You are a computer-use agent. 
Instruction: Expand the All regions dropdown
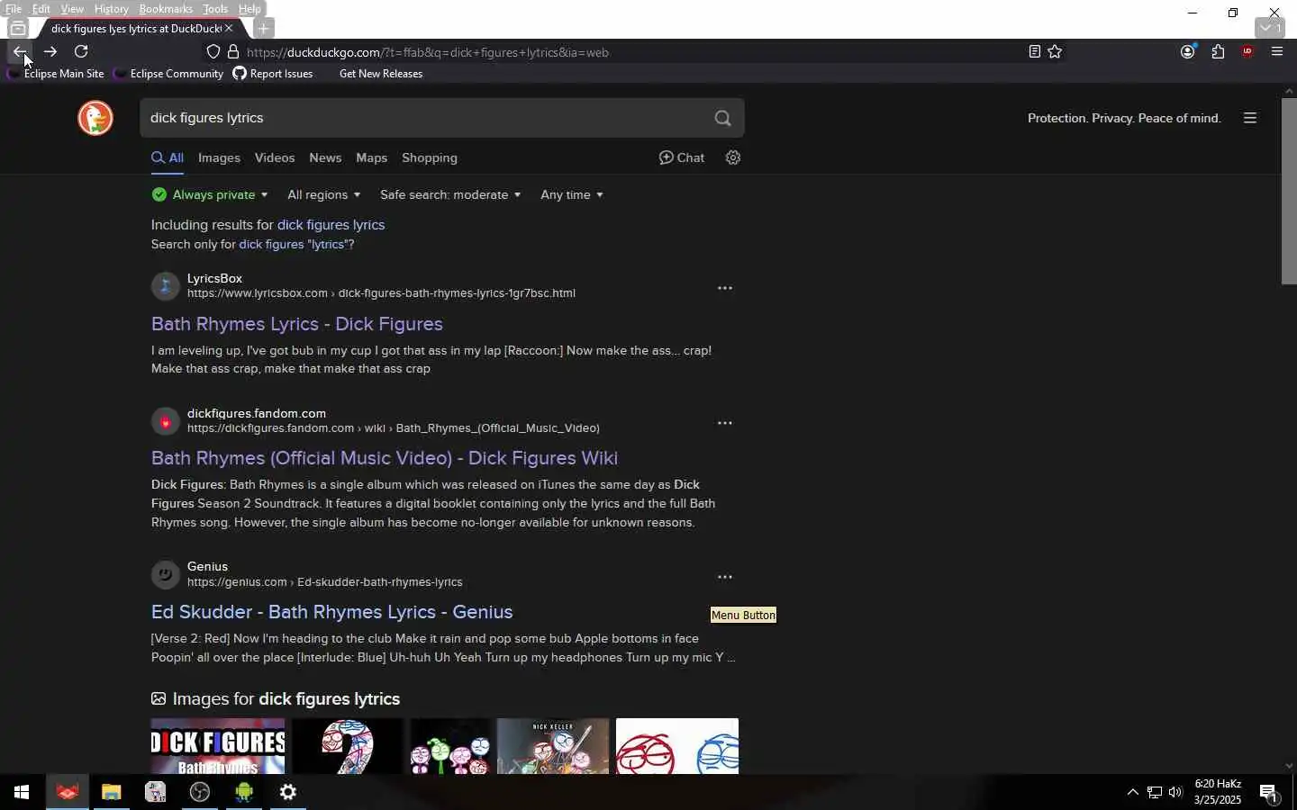click(324, 195)
